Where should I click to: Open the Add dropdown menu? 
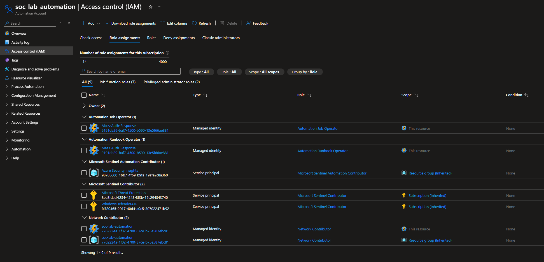click(91, 23)
